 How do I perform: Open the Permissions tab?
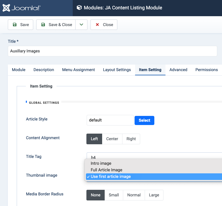pyautogui.click(x=207, y=70)
